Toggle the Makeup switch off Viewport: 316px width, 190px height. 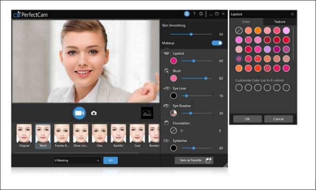click(x=217, y=43)
